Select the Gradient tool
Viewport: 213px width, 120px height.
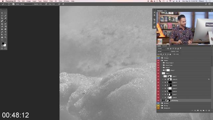tap(5, 26)
